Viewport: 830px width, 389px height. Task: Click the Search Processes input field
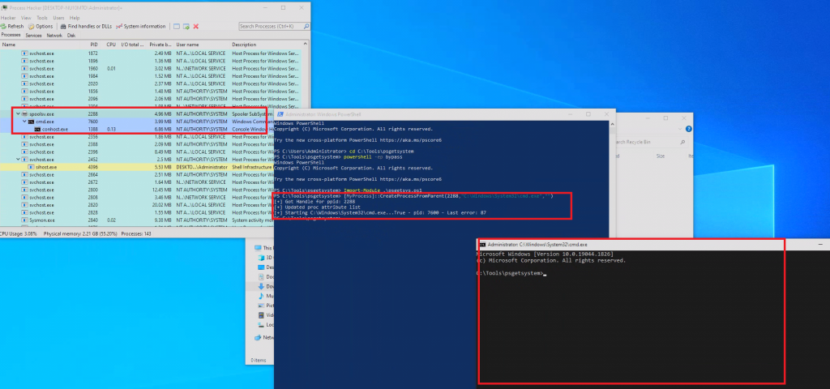(269, 26)
